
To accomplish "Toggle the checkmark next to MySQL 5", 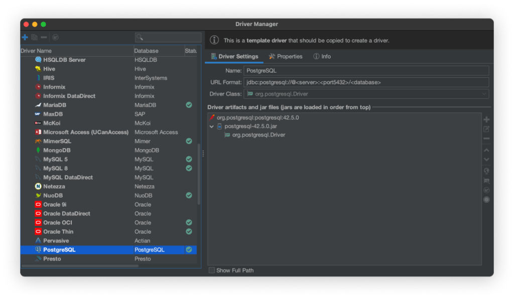I will tap(188, 159).
